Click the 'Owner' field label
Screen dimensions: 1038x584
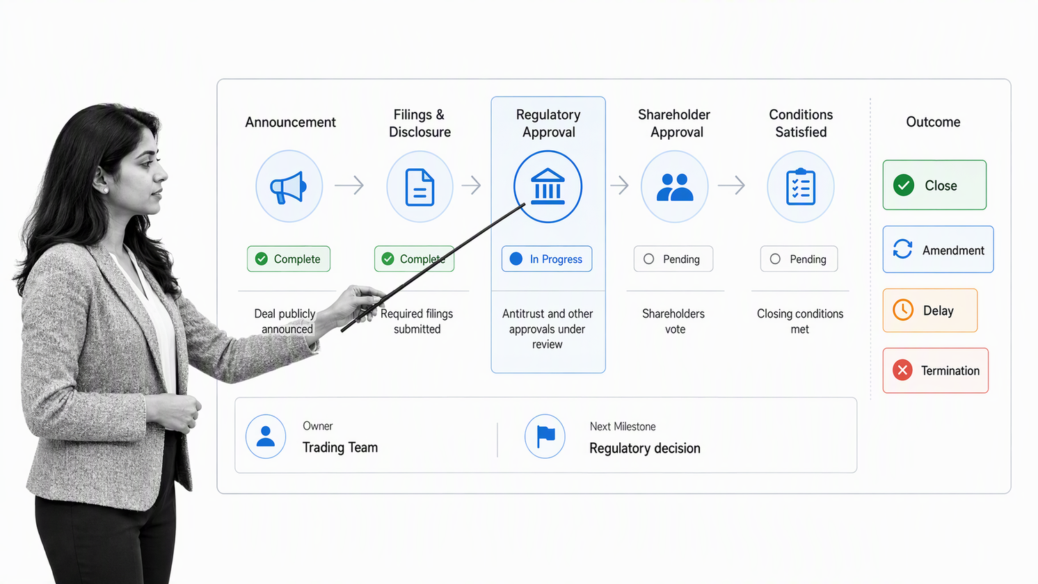coord(317,426)
